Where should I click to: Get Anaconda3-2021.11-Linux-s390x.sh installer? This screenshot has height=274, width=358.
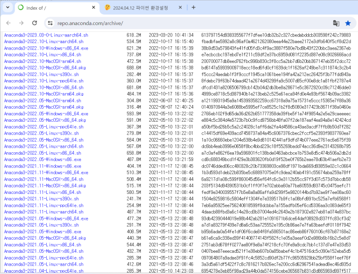click(41, 199)
